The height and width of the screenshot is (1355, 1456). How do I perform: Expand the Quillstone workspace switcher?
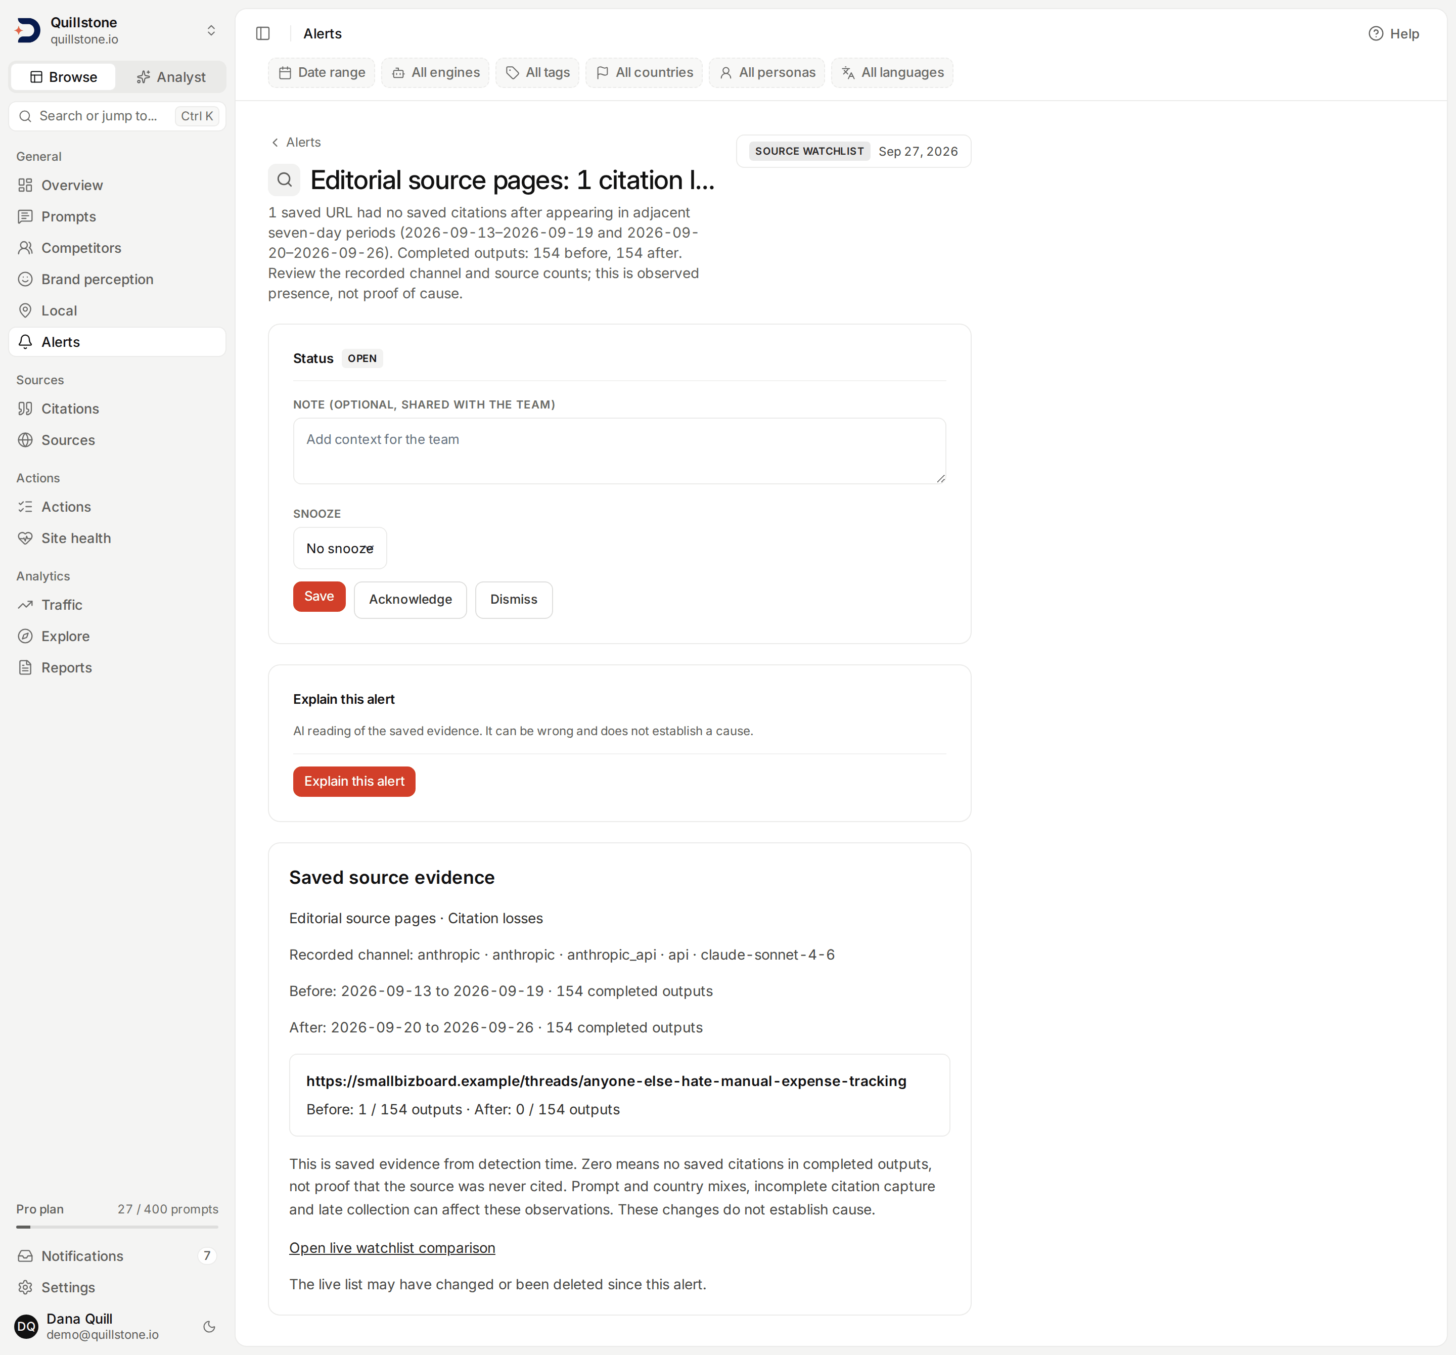(x=211, y=31)
